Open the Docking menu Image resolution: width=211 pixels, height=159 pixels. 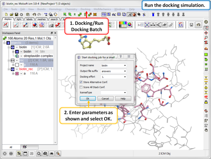[x=85, y=9]
